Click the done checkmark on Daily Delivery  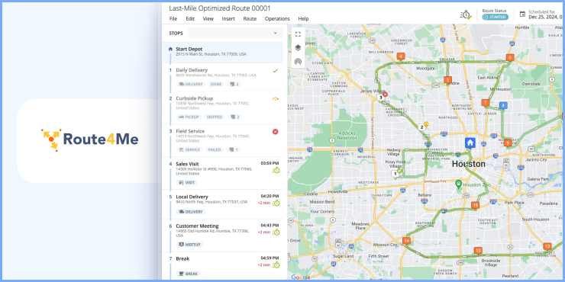(x=276, y=71)
